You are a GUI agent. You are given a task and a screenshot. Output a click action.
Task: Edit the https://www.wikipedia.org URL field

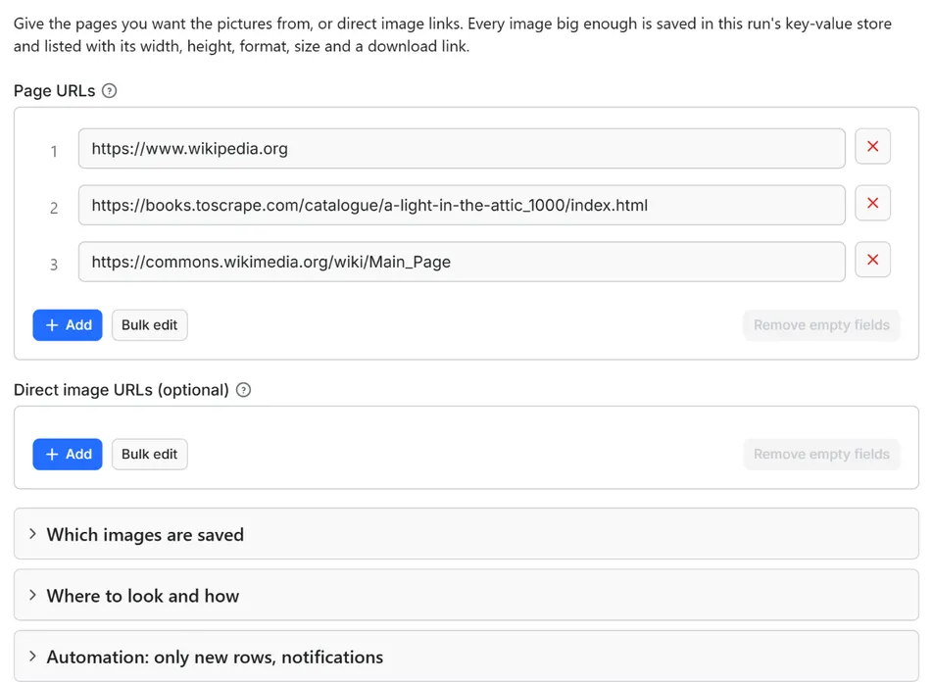click(x=462, y=148)
